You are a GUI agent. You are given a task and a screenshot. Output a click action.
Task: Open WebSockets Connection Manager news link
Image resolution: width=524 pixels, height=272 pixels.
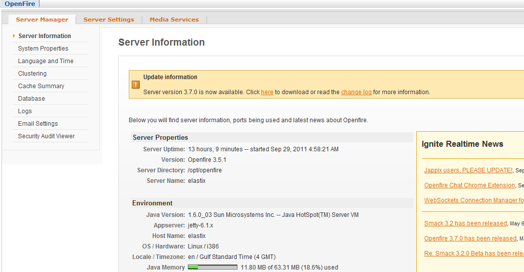(474, 200)
